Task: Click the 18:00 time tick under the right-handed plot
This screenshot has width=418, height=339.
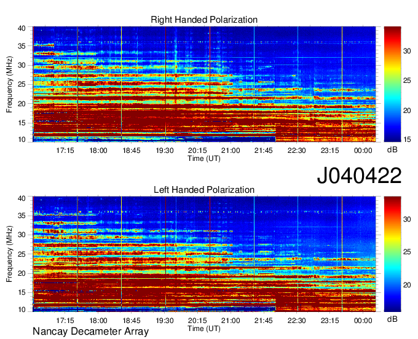Action: [98, 150]
